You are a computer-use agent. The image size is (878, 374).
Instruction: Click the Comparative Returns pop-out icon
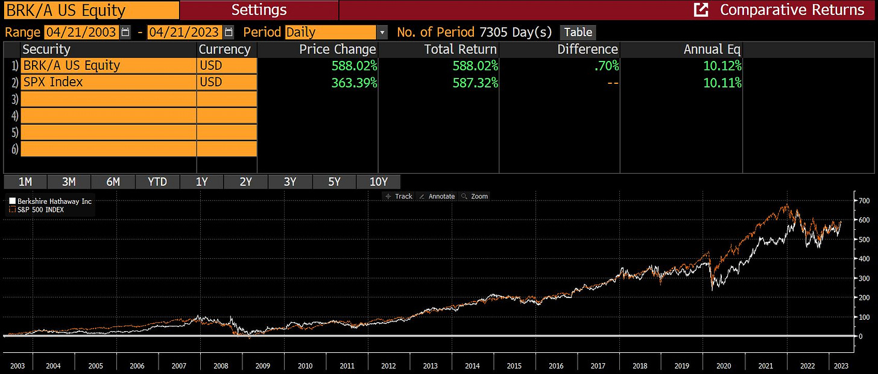pos(701,10)
